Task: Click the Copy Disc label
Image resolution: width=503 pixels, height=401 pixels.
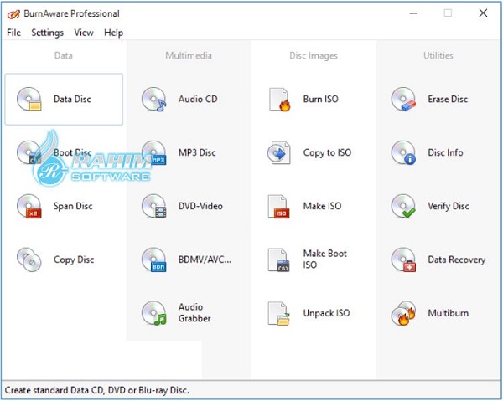Action: [x=74, y=260]
